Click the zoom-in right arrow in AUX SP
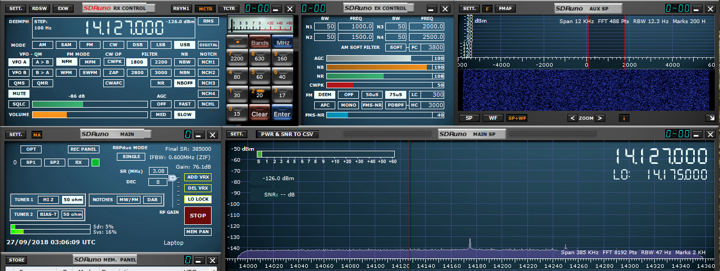Screen dimensions: 720x271 599,118
